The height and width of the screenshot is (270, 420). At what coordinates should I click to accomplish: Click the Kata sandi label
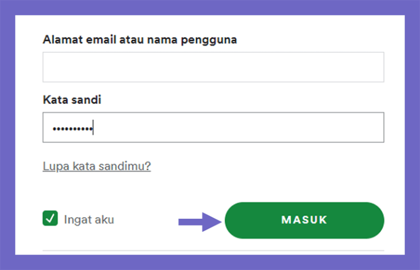tap(72, 99)
